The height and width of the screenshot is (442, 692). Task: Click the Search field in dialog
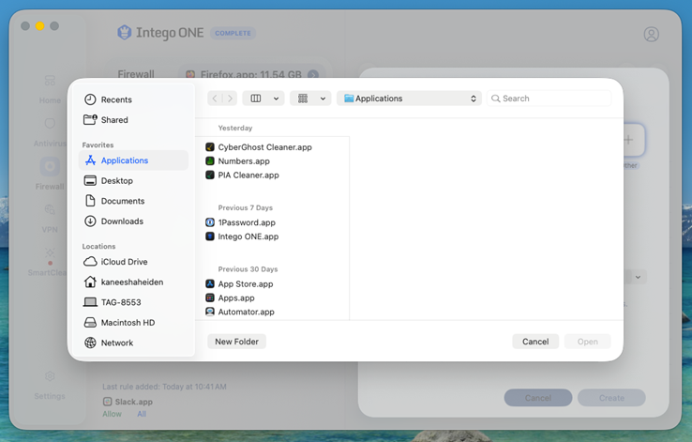coord(549,99)
